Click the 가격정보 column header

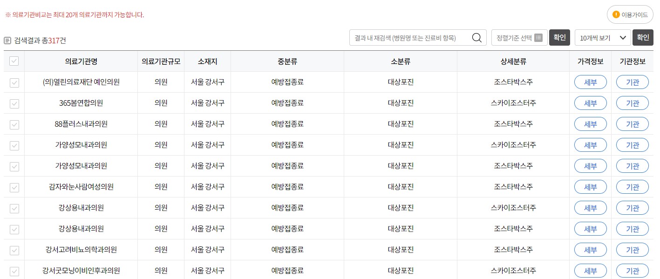(x=590, y=61)
